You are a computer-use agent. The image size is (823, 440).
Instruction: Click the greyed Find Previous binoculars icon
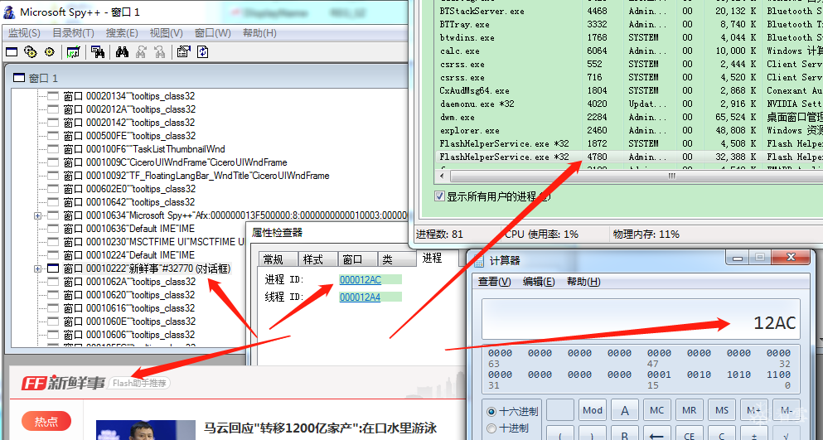(160, 51)
